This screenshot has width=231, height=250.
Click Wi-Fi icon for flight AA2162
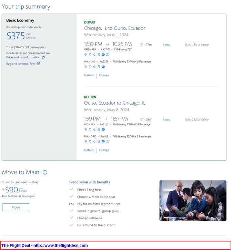86,129
